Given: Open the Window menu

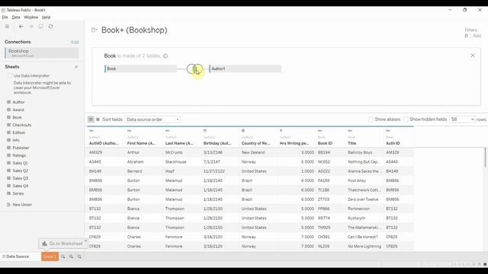Looking at the screenshot, I should (x=30, y=18).
